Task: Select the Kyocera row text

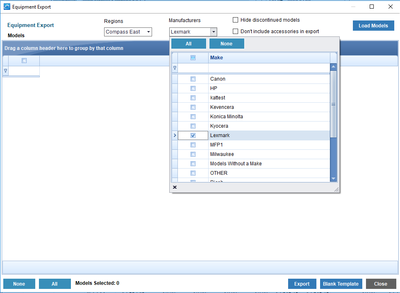Action: click(219, 126)
